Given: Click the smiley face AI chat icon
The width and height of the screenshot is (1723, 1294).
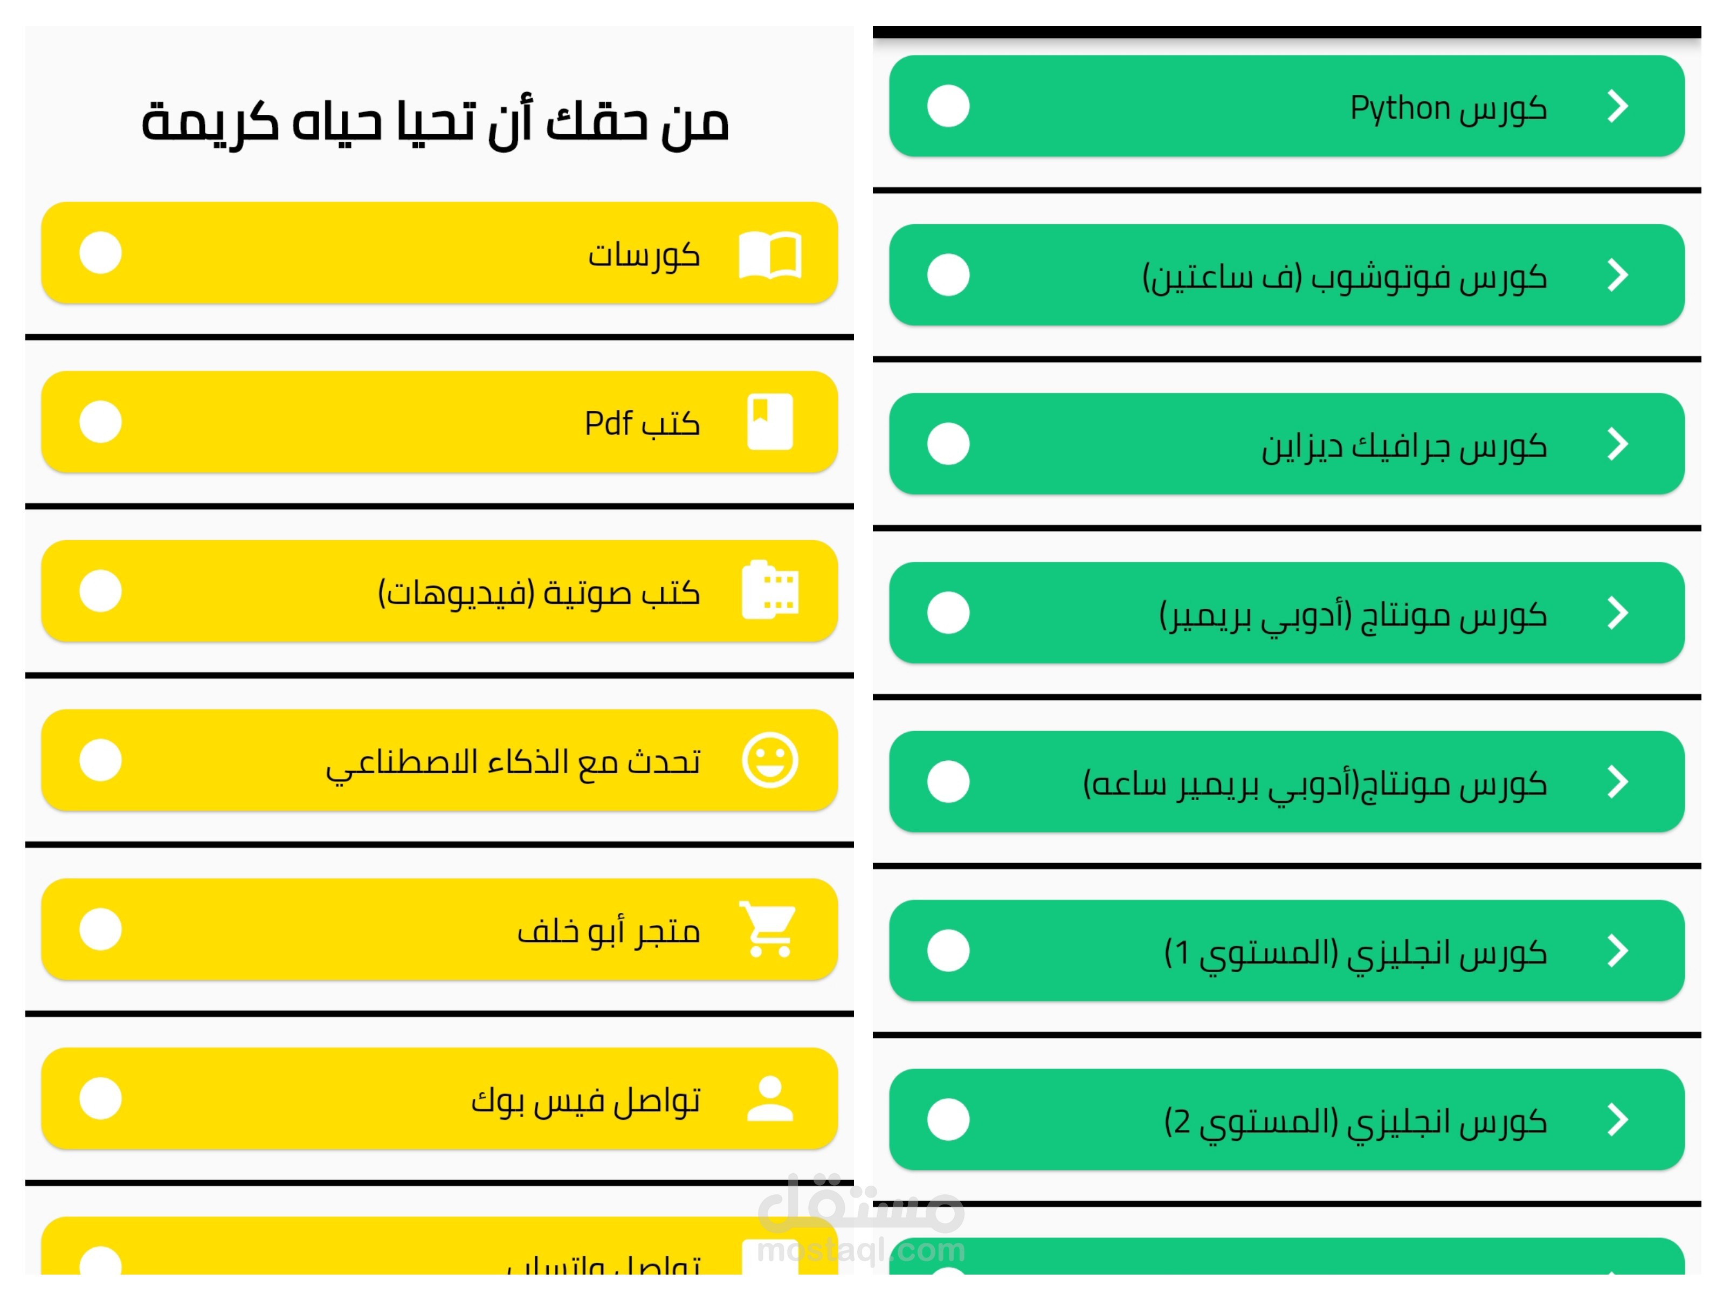Looking at the screenshot, I should 770,760.
